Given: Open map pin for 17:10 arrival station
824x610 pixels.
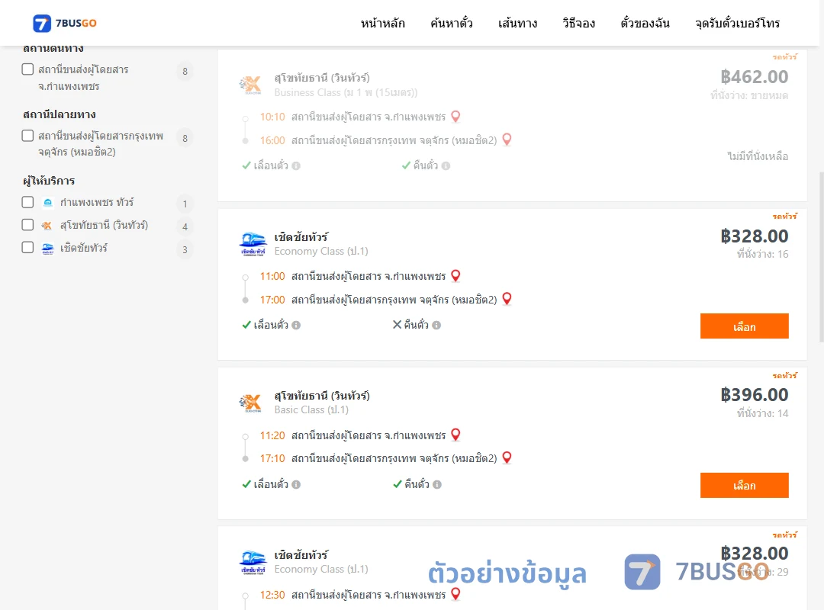Looking at the screenshot, I should pos(507,457).
